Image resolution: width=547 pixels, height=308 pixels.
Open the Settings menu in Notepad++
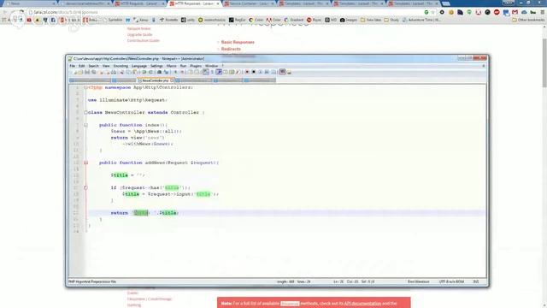(156, 66)
